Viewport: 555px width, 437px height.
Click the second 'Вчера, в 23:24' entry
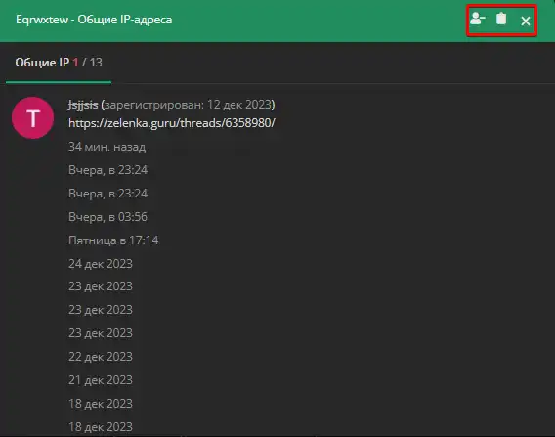pyautogui.click(x=107, y=194)
